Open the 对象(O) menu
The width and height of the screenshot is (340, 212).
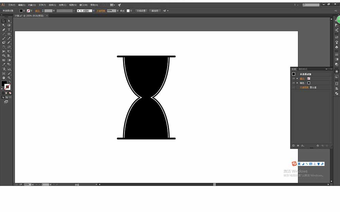tap(32, 5)
